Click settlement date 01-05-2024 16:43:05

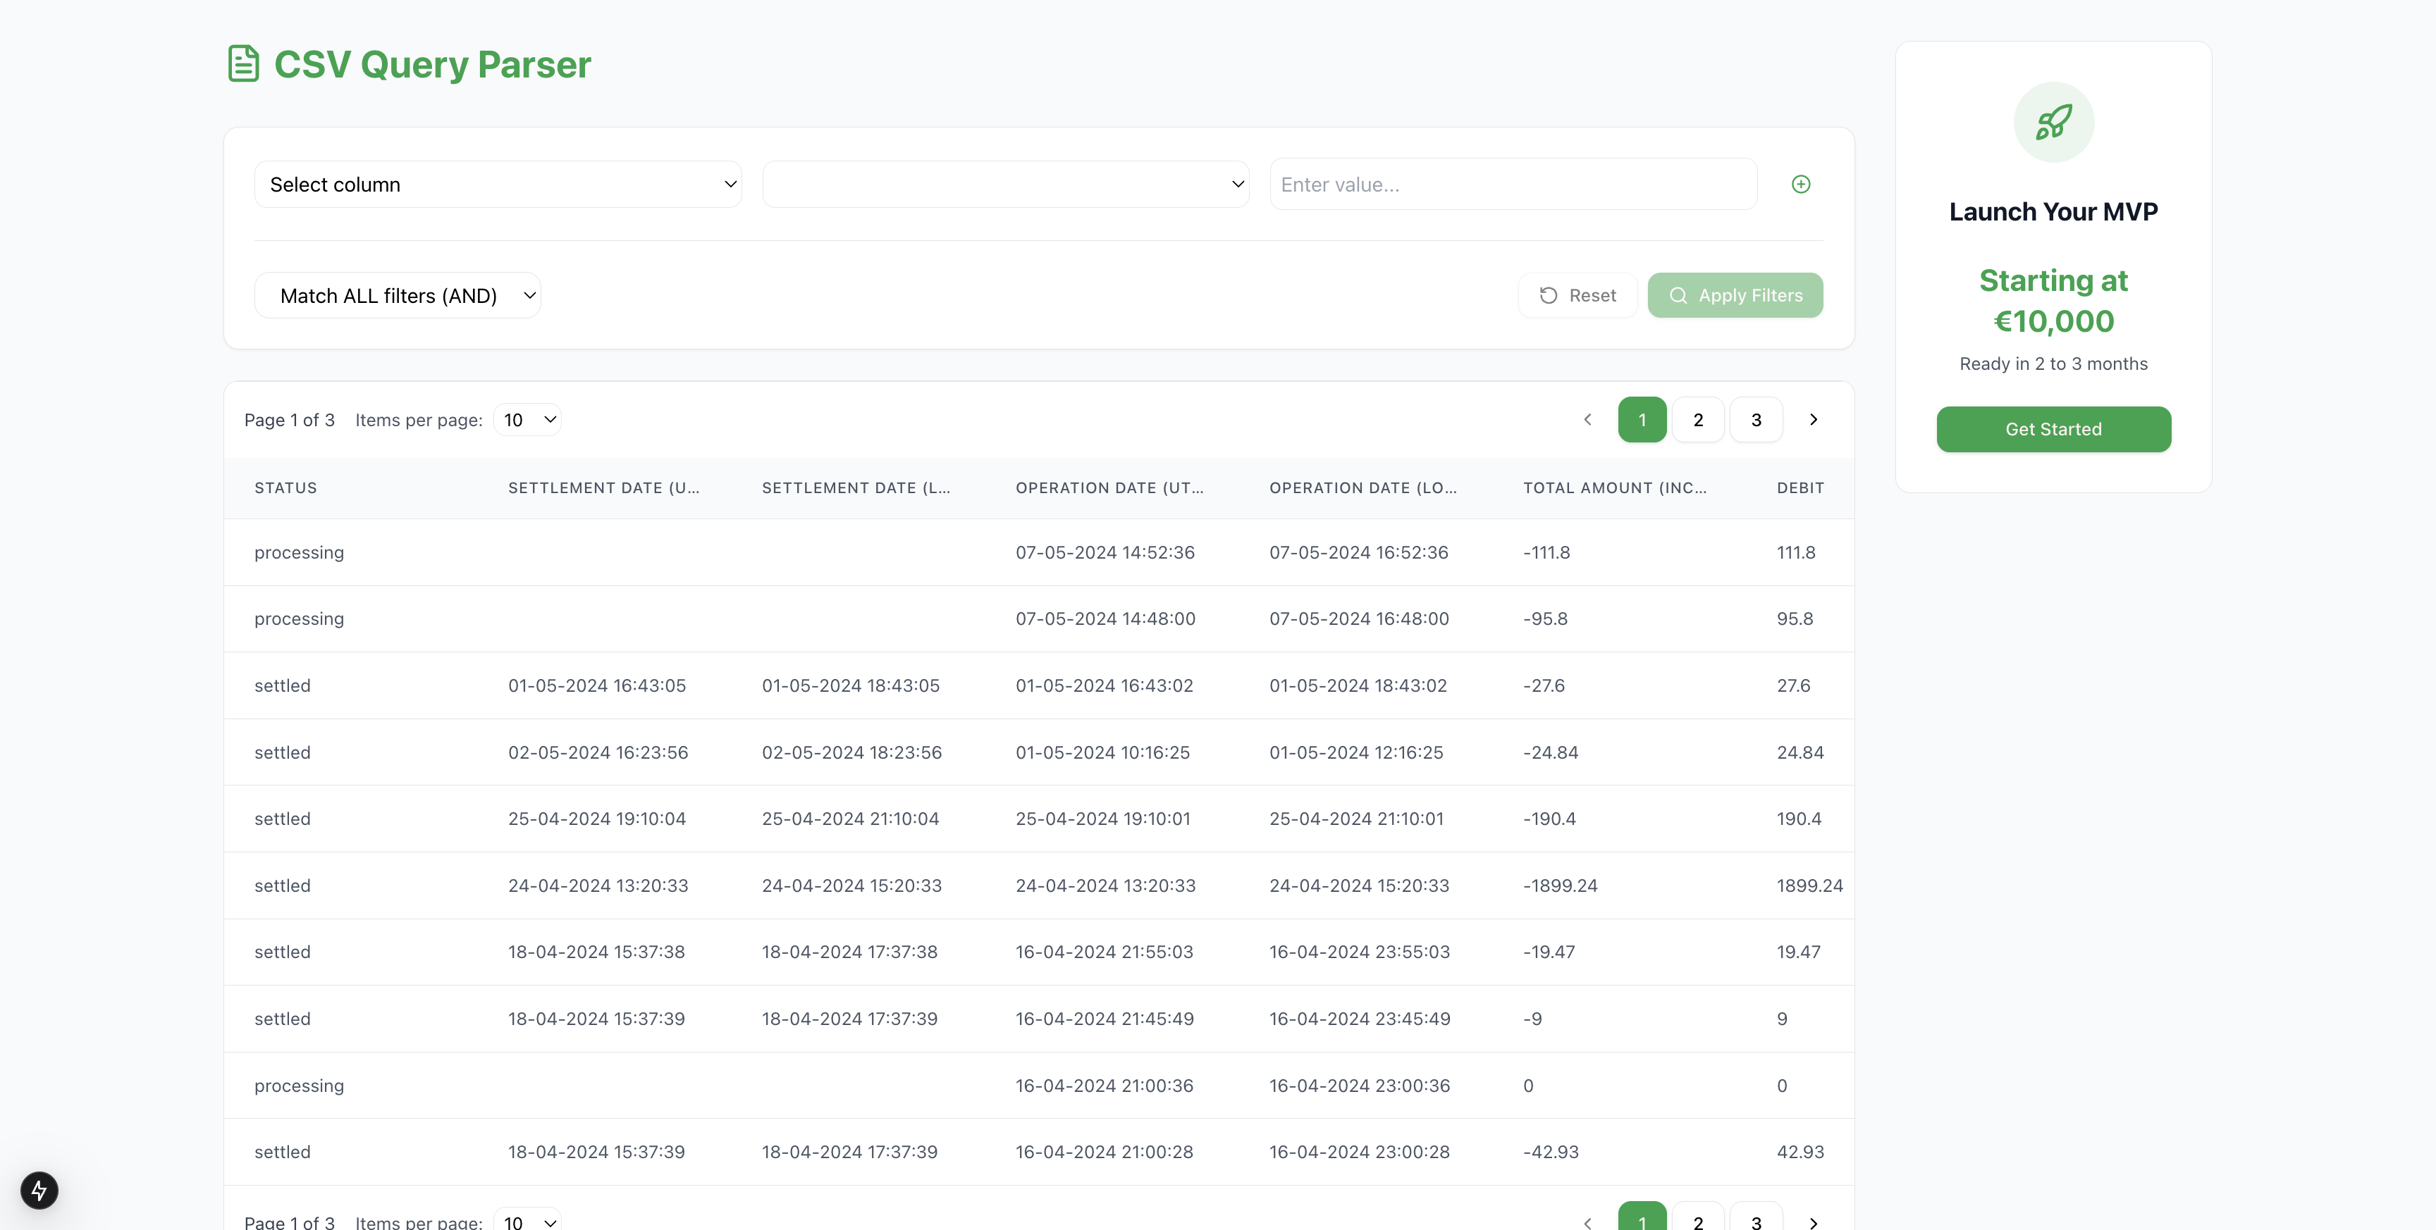(x=597, y=685)
